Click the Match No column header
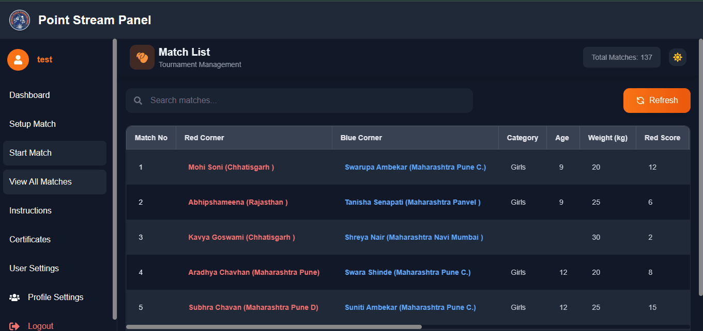The image size is (703, 331). coord(151,138)
